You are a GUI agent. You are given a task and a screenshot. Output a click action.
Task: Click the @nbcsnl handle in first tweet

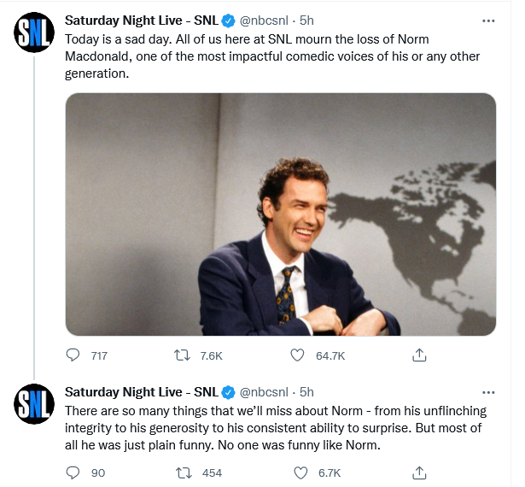[x=266, y=20]
